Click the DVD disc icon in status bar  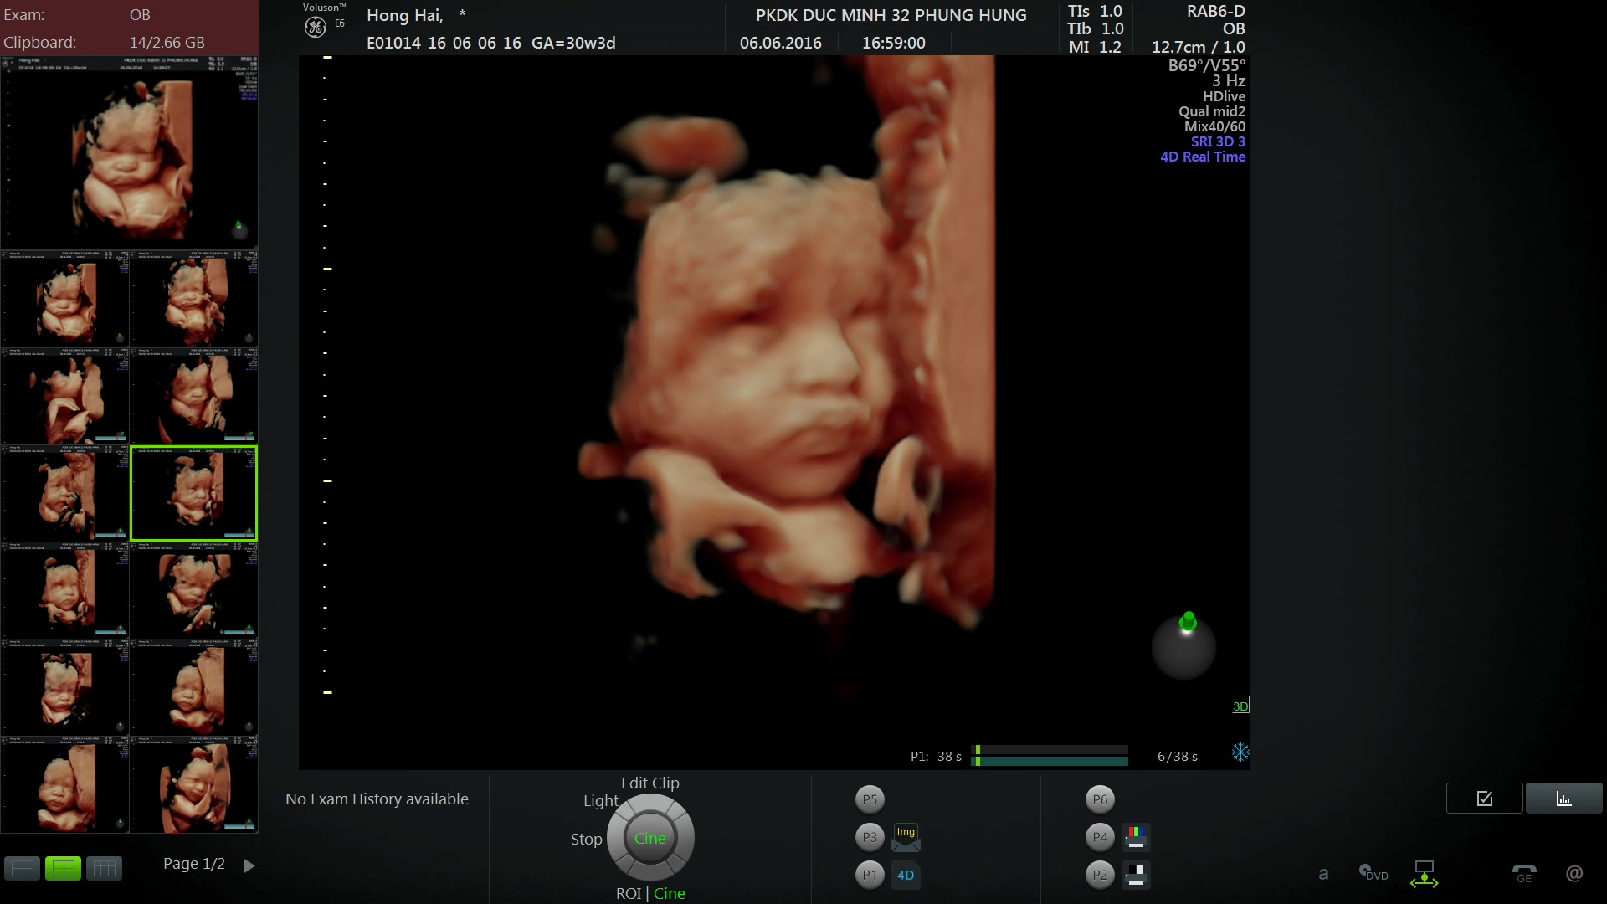coord(1373,874)
